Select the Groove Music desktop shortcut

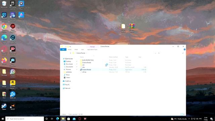tap(21, 5)
